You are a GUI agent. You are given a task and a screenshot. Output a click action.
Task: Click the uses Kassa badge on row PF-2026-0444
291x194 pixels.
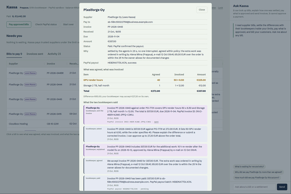click(x=30, y=85)
